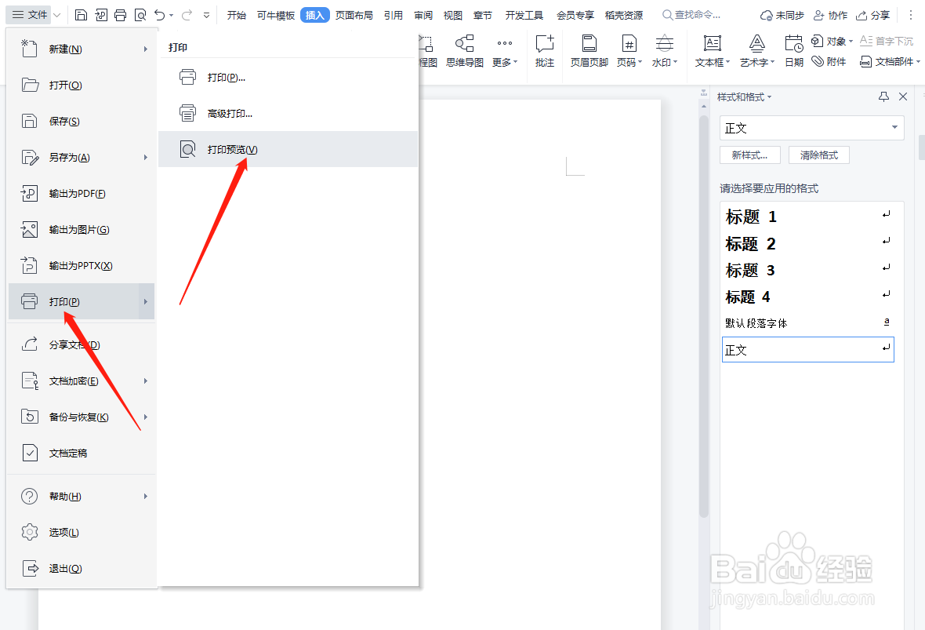Pin the 样式和格式 styles panel
The image size is (925, 630).
pyautogui.click(x=883, y=97)
